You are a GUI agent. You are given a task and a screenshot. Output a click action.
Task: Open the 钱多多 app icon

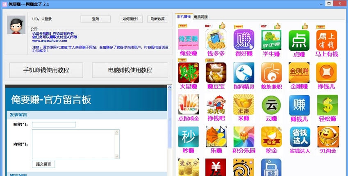point(216,40)
